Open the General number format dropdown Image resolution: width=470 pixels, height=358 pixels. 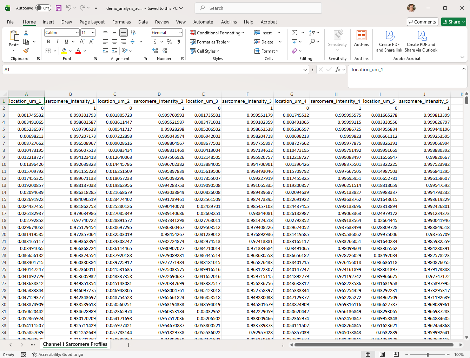tap(180, 33)
